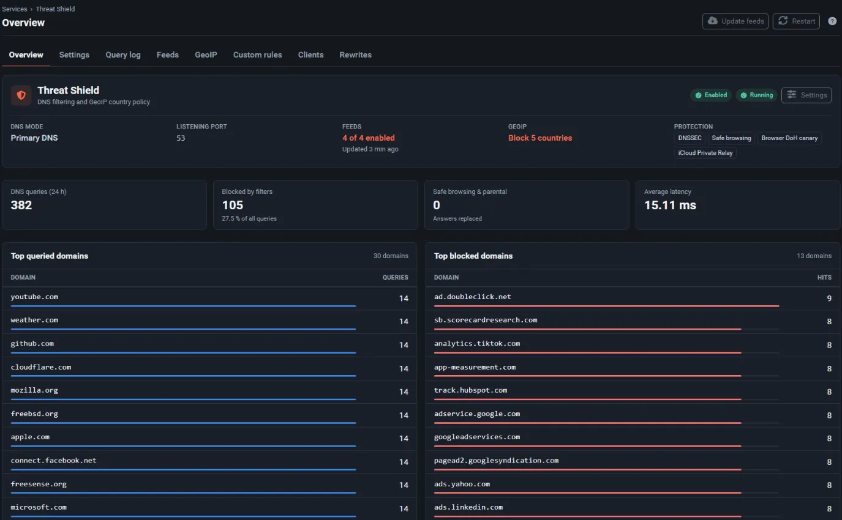Viewport: 842px width, 520px height.
Task: Click the DNSSEC protection tag
Action: (x=690, y=138)
